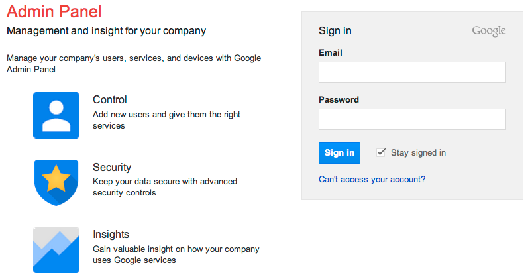The height and width of the screenshot is (279, 530).
Task: Click the Security shield star icon
Action: tap(56, 182)
